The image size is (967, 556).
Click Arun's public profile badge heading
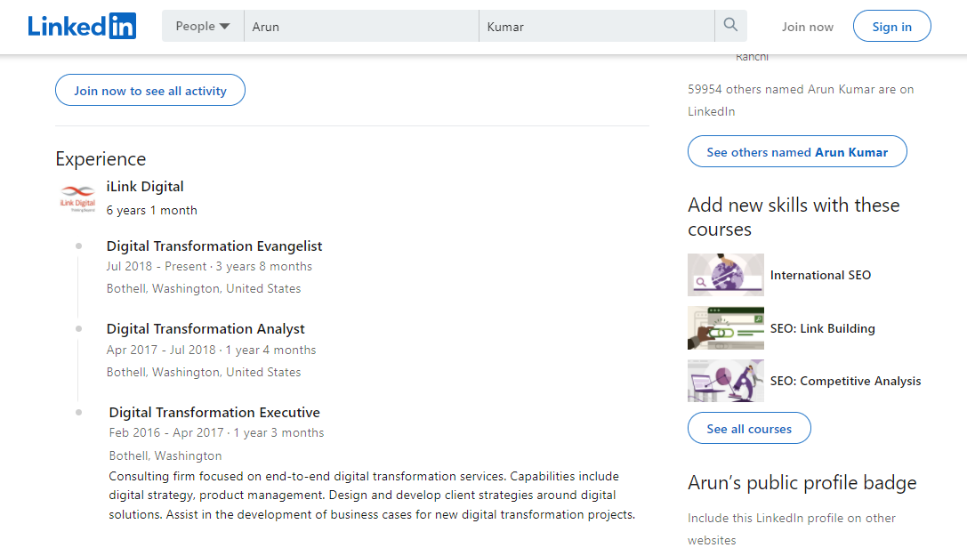click(x=802, y=483)
